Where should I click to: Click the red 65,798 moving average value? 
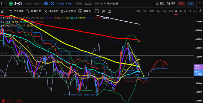pos(98,18)
